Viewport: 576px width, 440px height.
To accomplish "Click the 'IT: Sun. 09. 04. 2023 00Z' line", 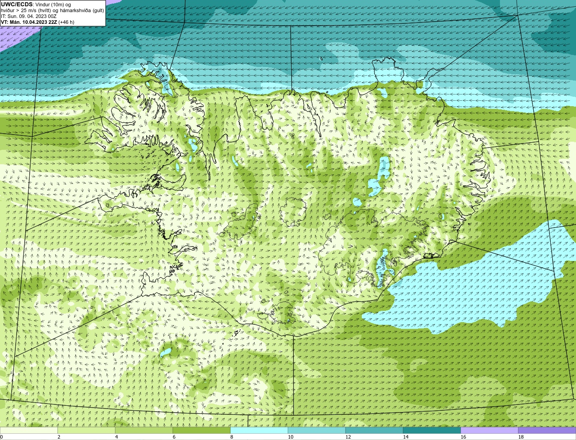I will pyautogui.click(x=29, y=16).
